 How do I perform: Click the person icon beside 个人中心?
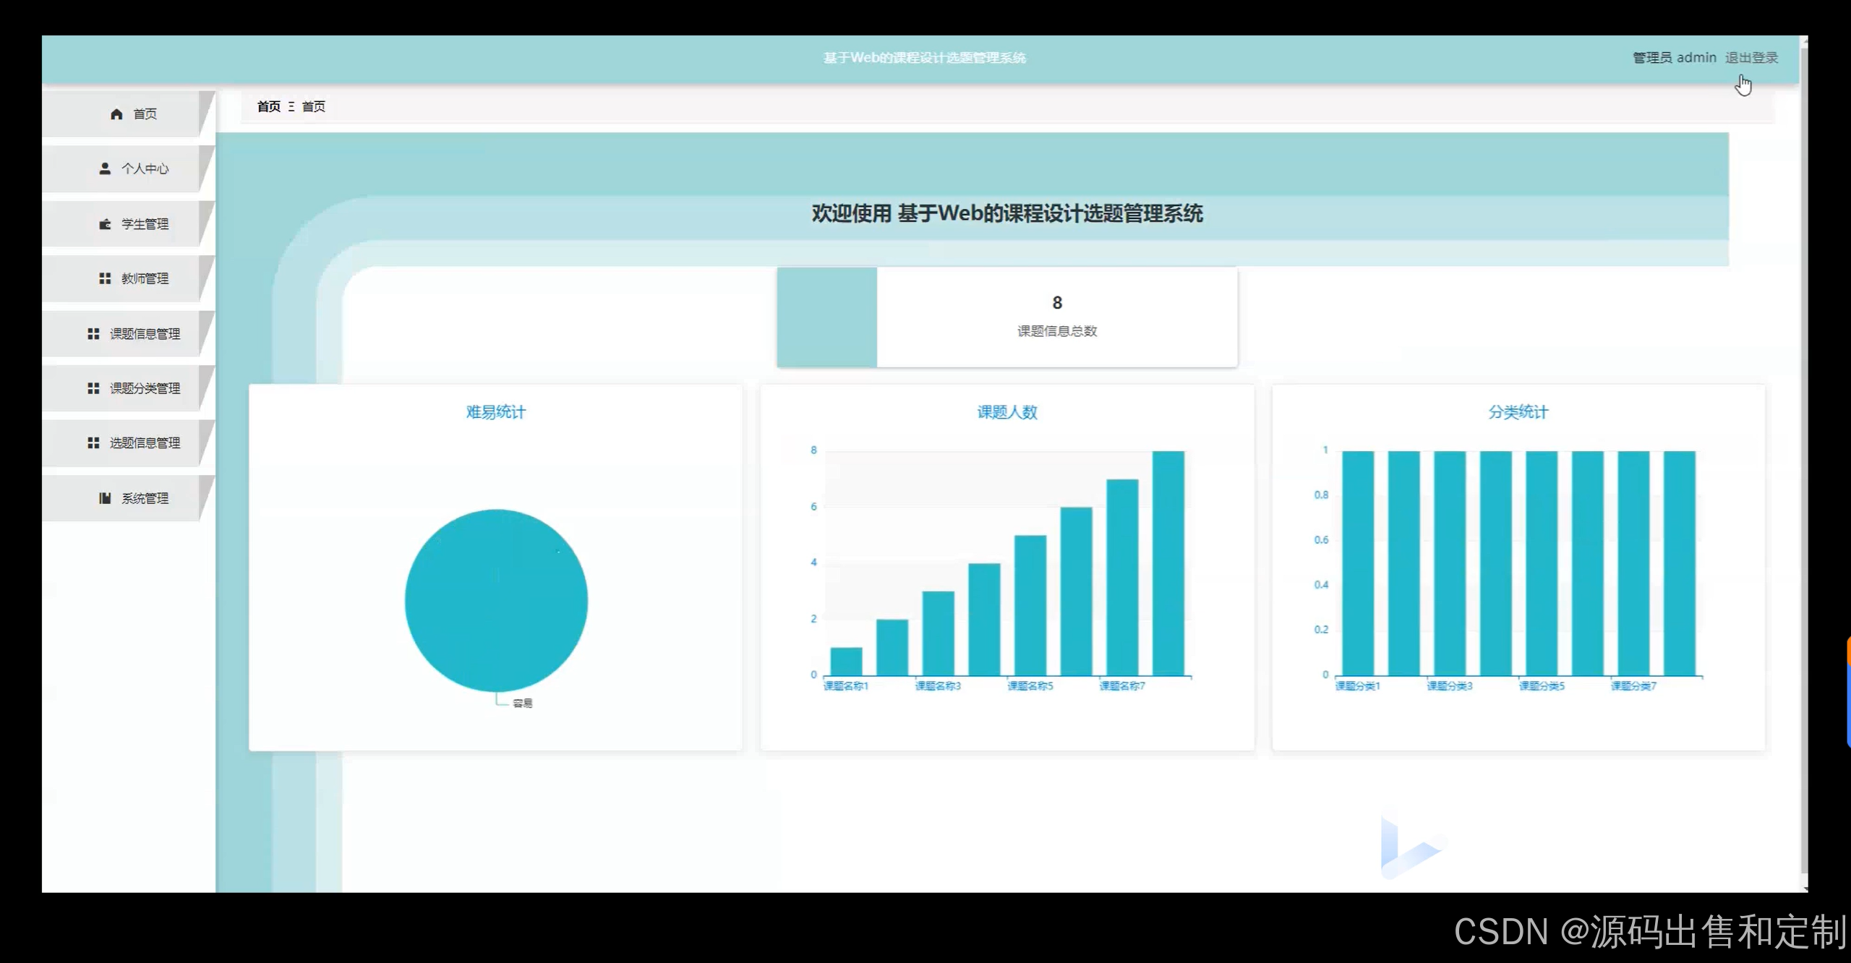pos(105,168)
